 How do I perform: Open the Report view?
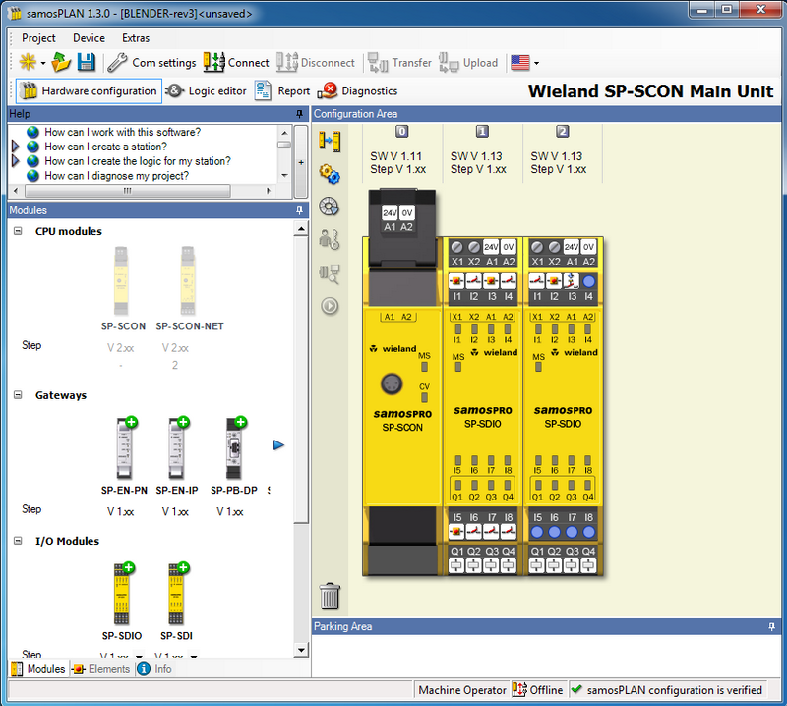(x=282, y=90)
